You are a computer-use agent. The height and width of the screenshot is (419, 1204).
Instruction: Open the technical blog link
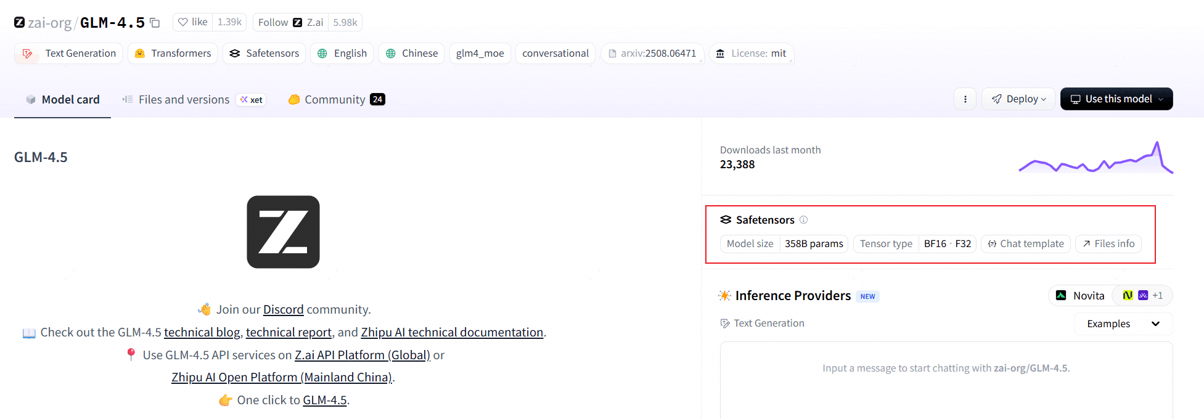click(x=202, y=332)
